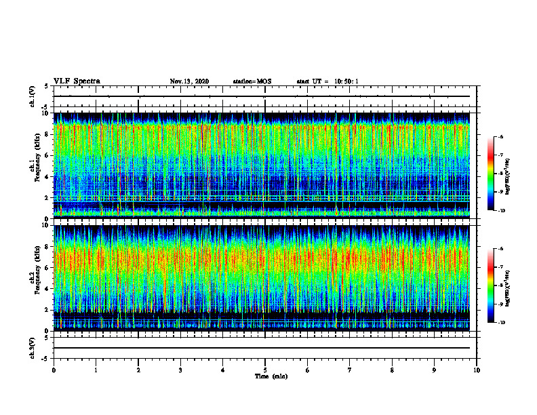537x415 pixels.
Task: Click the "8" kHz tick on ch.1 frequency axis
Action: tap(47, 134)
